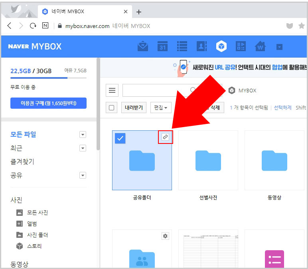This screenshot has height=269, width=308.
Task: Open 즐겨찾기 favorites in sidebar
Action: click(x=22, y=161)
